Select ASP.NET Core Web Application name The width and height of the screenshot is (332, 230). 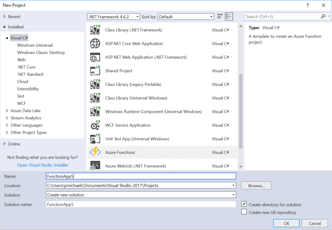(x=134, y=44)
